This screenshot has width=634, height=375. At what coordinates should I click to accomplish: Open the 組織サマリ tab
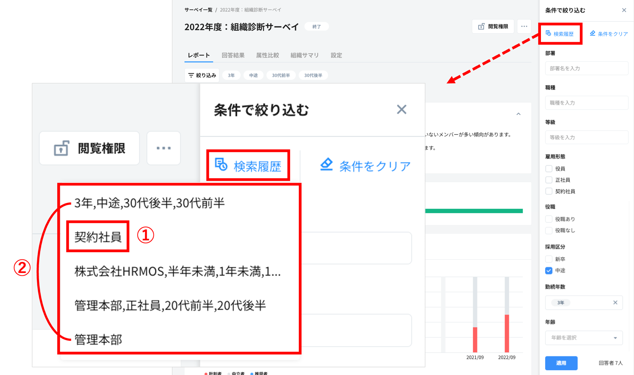pos(304,55)
